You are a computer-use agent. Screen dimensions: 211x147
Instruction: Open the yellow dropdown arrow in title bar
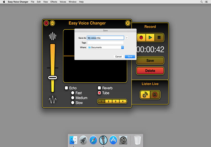point(128,23)
